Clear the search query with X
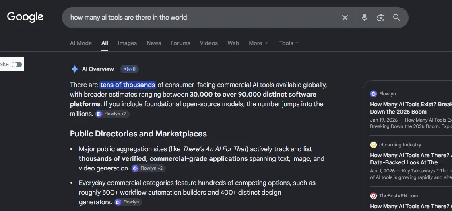Viewport: 452px width, 211px height. tap(345, 18)
